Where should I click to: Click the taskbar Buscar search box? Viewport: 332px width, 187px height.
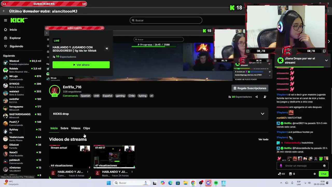[132, 183]
